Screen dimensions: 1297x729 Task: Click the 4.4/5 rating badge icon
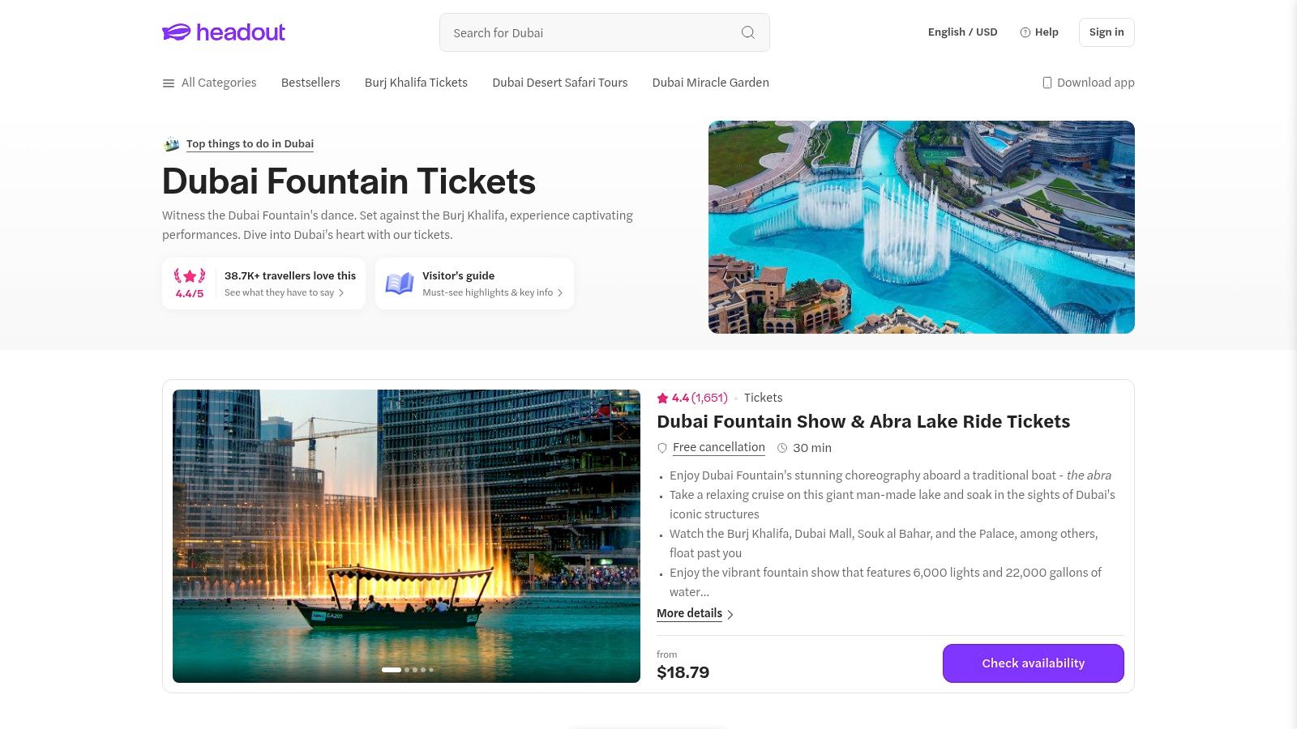click(190, 276)
